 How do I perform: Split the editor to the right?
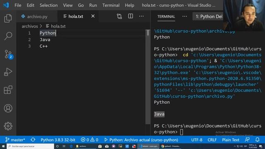click(130, 16)
